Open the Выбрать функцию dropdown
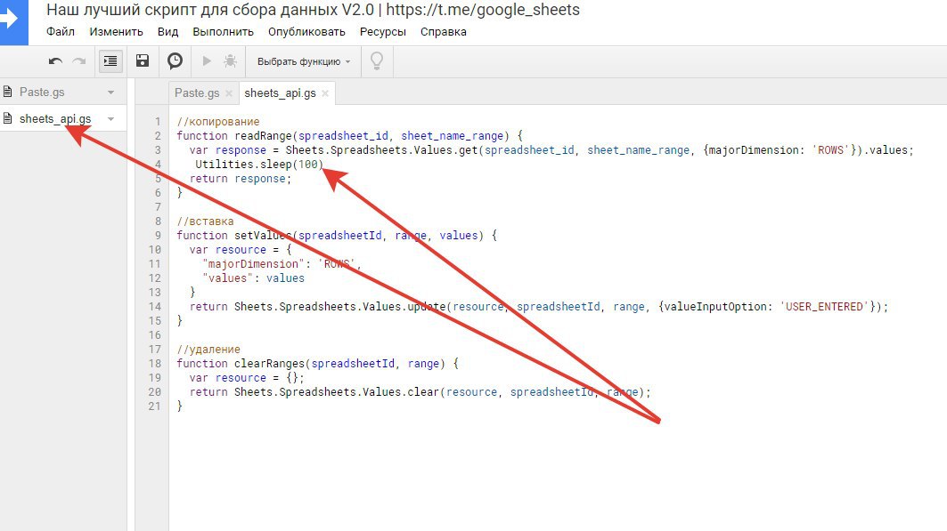This screenshot has width=947, height=531. coord(304,61)
